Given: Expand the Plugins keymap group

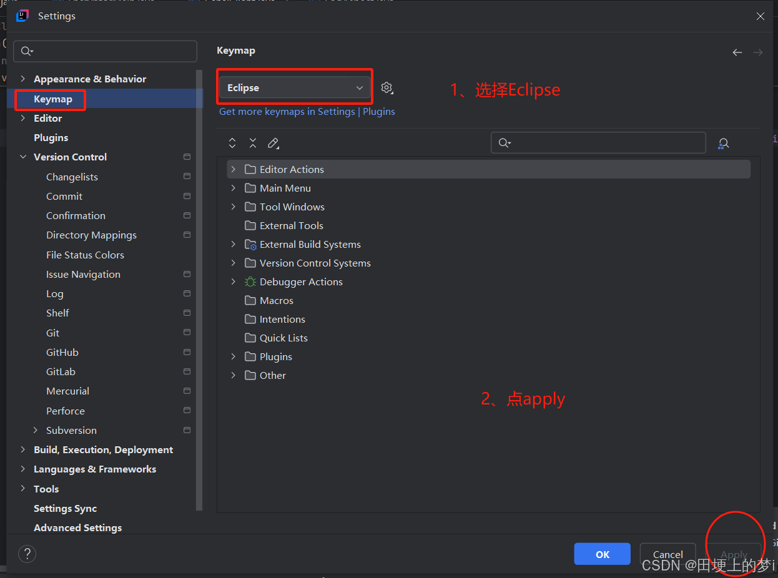Looking at the screenshot, I should point(234,356).
